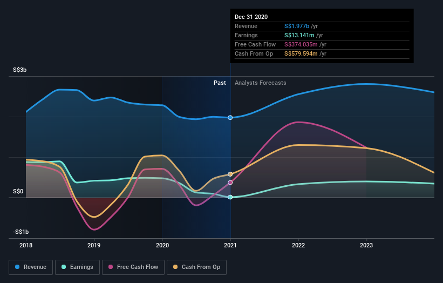Select the Free Cash Flow data point at 2021
Viewport: 443px width, 283px height.
coord(230,183)
